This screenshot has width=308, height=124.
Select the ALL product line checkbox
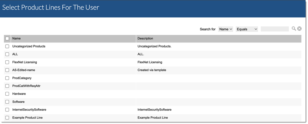click(7, 54)
